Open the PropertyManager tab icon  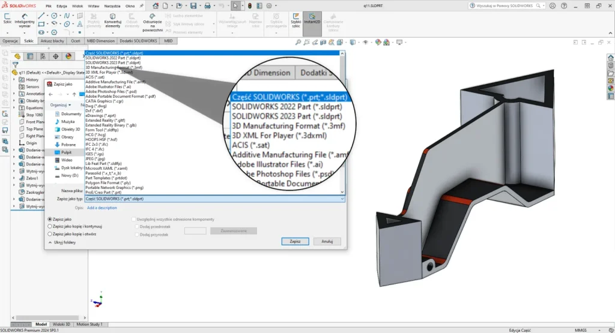point(30,56)
